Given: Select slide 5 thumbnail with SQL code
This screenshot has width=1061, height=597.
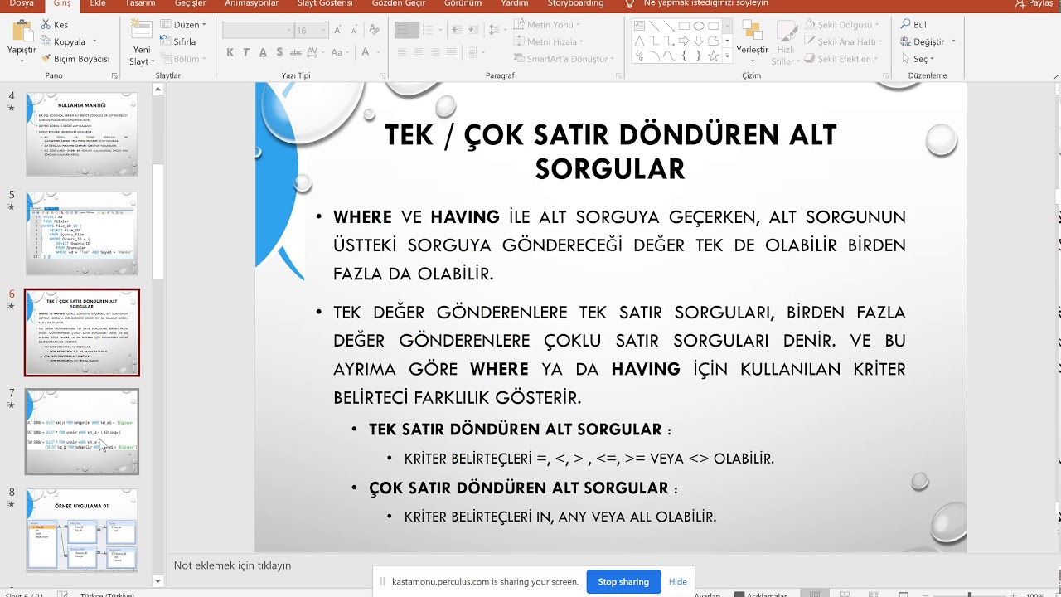Looking at the screenshot, I should coord(81,234).
